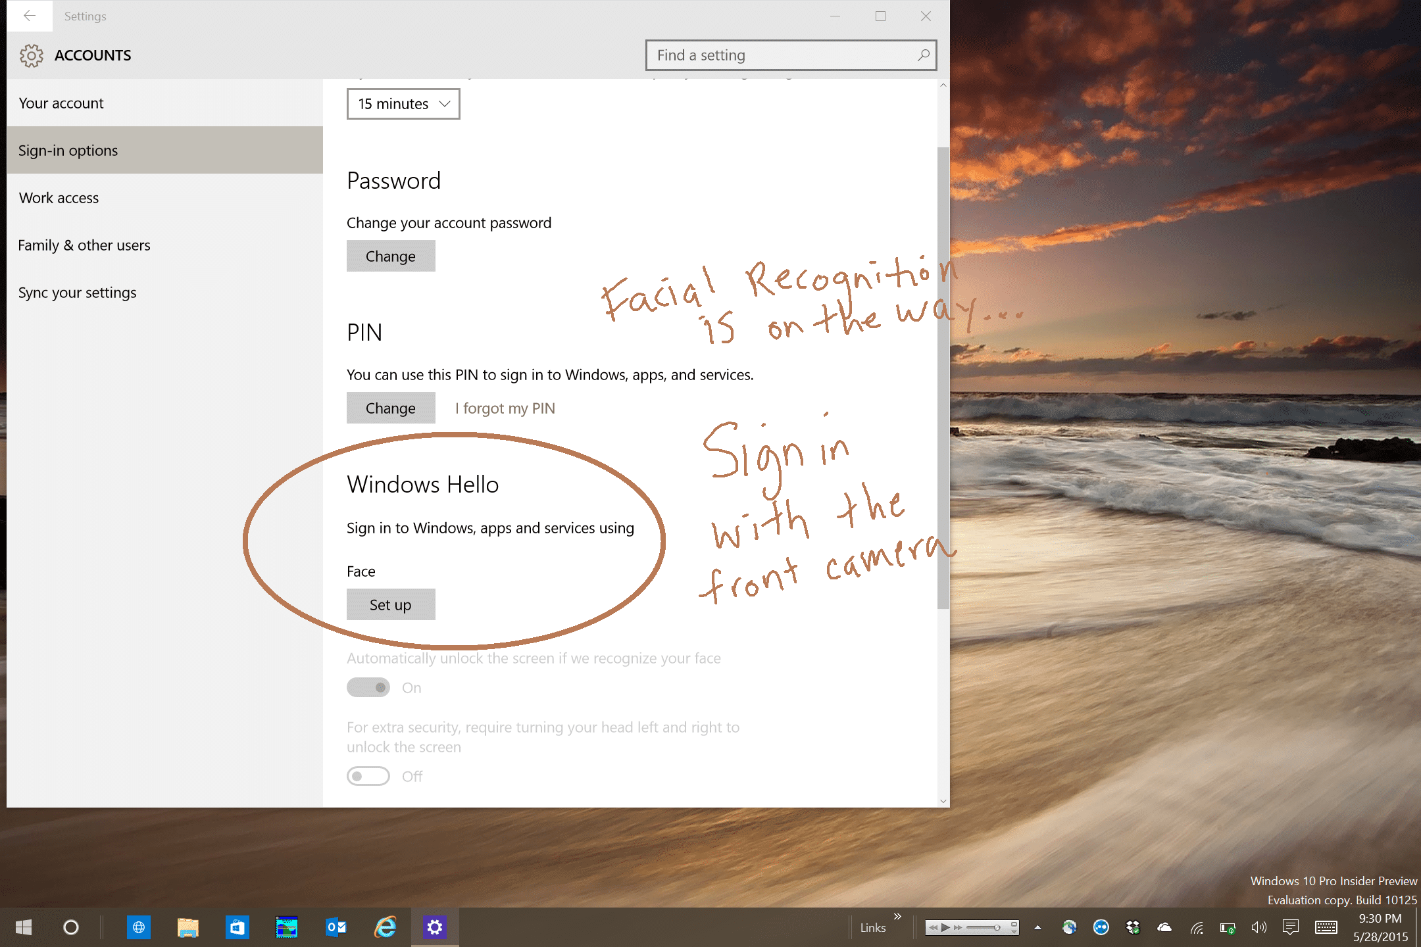Minimize the Settings window
The image size is (1421, 947).
[835, 16]
